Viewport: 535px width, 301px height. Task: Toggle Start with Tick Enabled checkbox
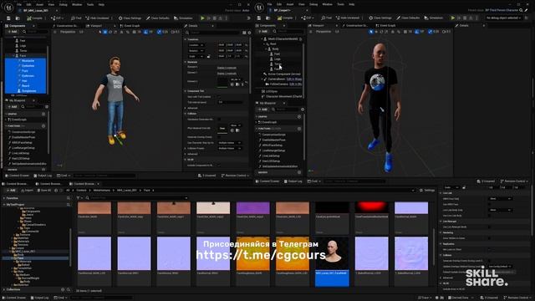click(x=219, y=97)
